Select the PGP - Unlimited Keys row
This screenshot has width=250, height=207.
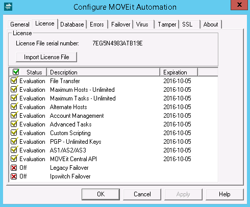114,141
